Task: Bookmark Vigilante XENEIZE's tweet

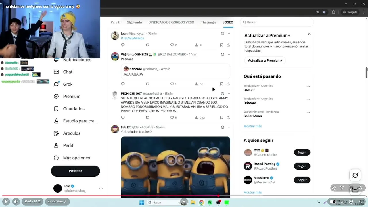Action: [221, 84]
